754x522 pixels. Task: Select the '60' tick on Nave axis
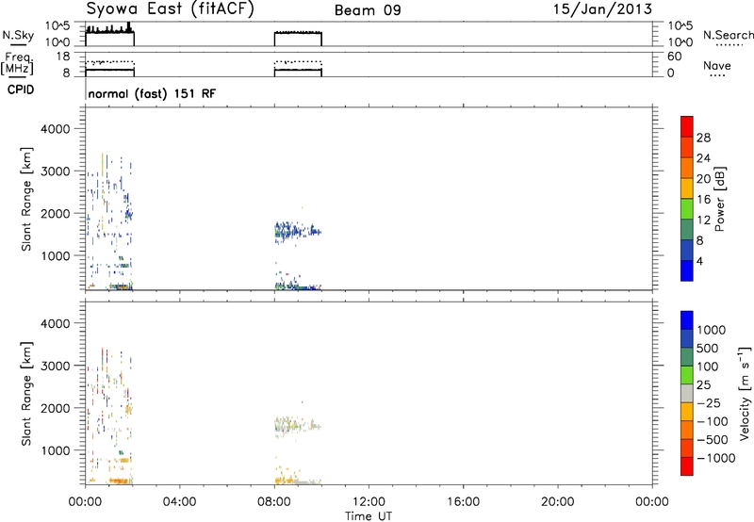click(x=675, y=57)
